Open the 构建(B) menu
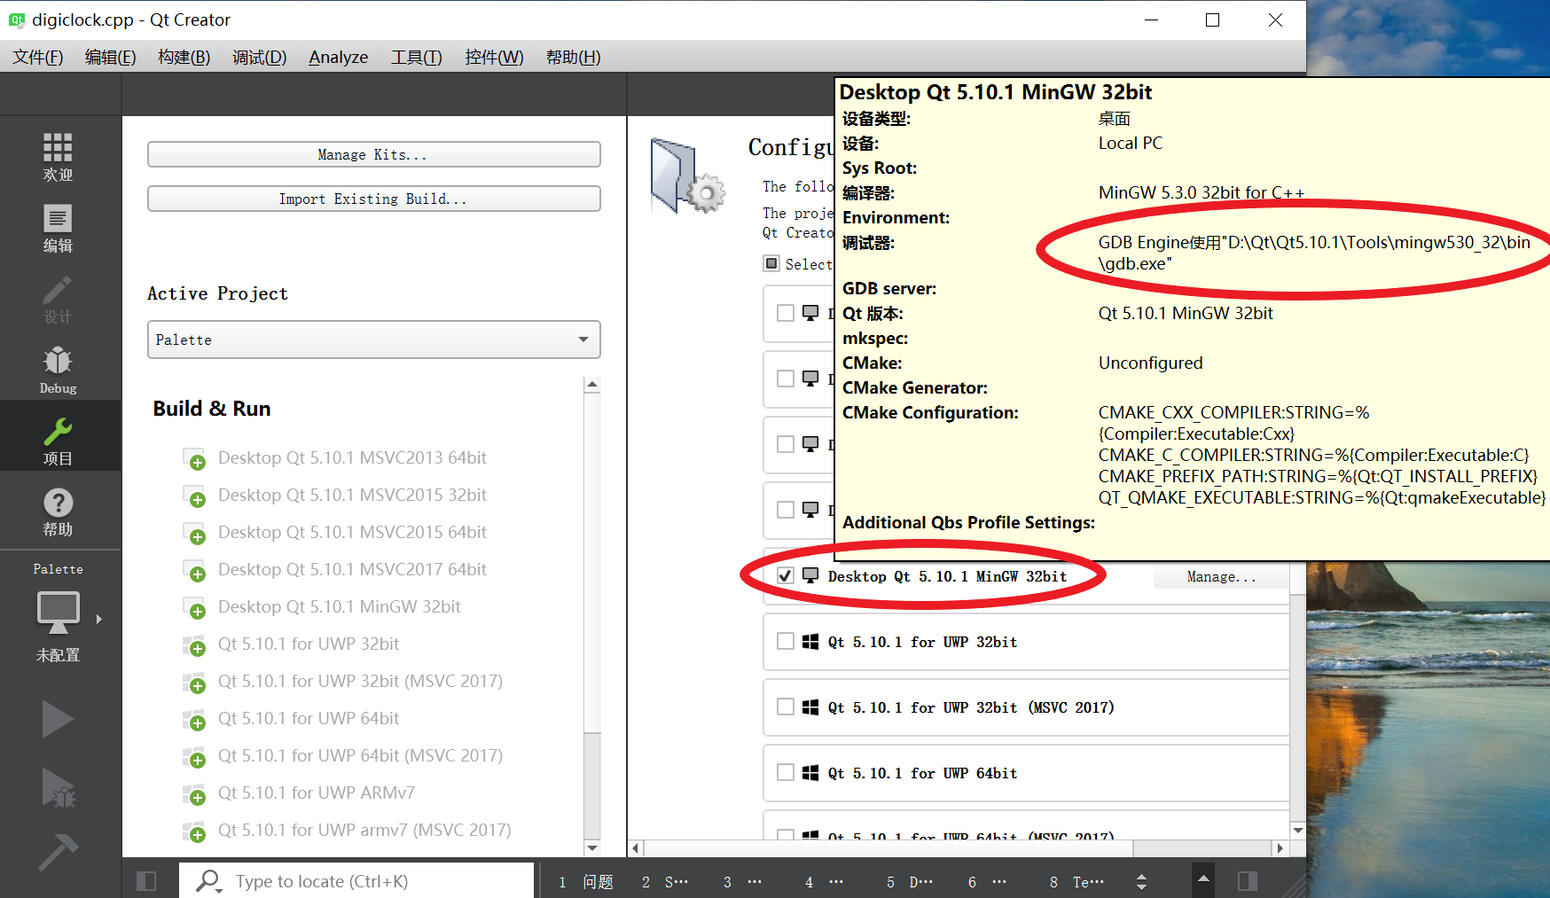Image resolution: width=1550 pixels, height=898 pixels. [x=184, y=57]
